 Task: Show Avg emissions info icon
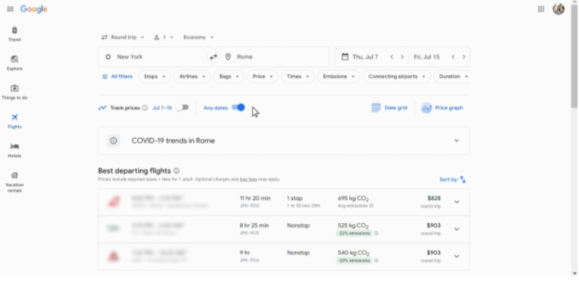click(372, 206)
